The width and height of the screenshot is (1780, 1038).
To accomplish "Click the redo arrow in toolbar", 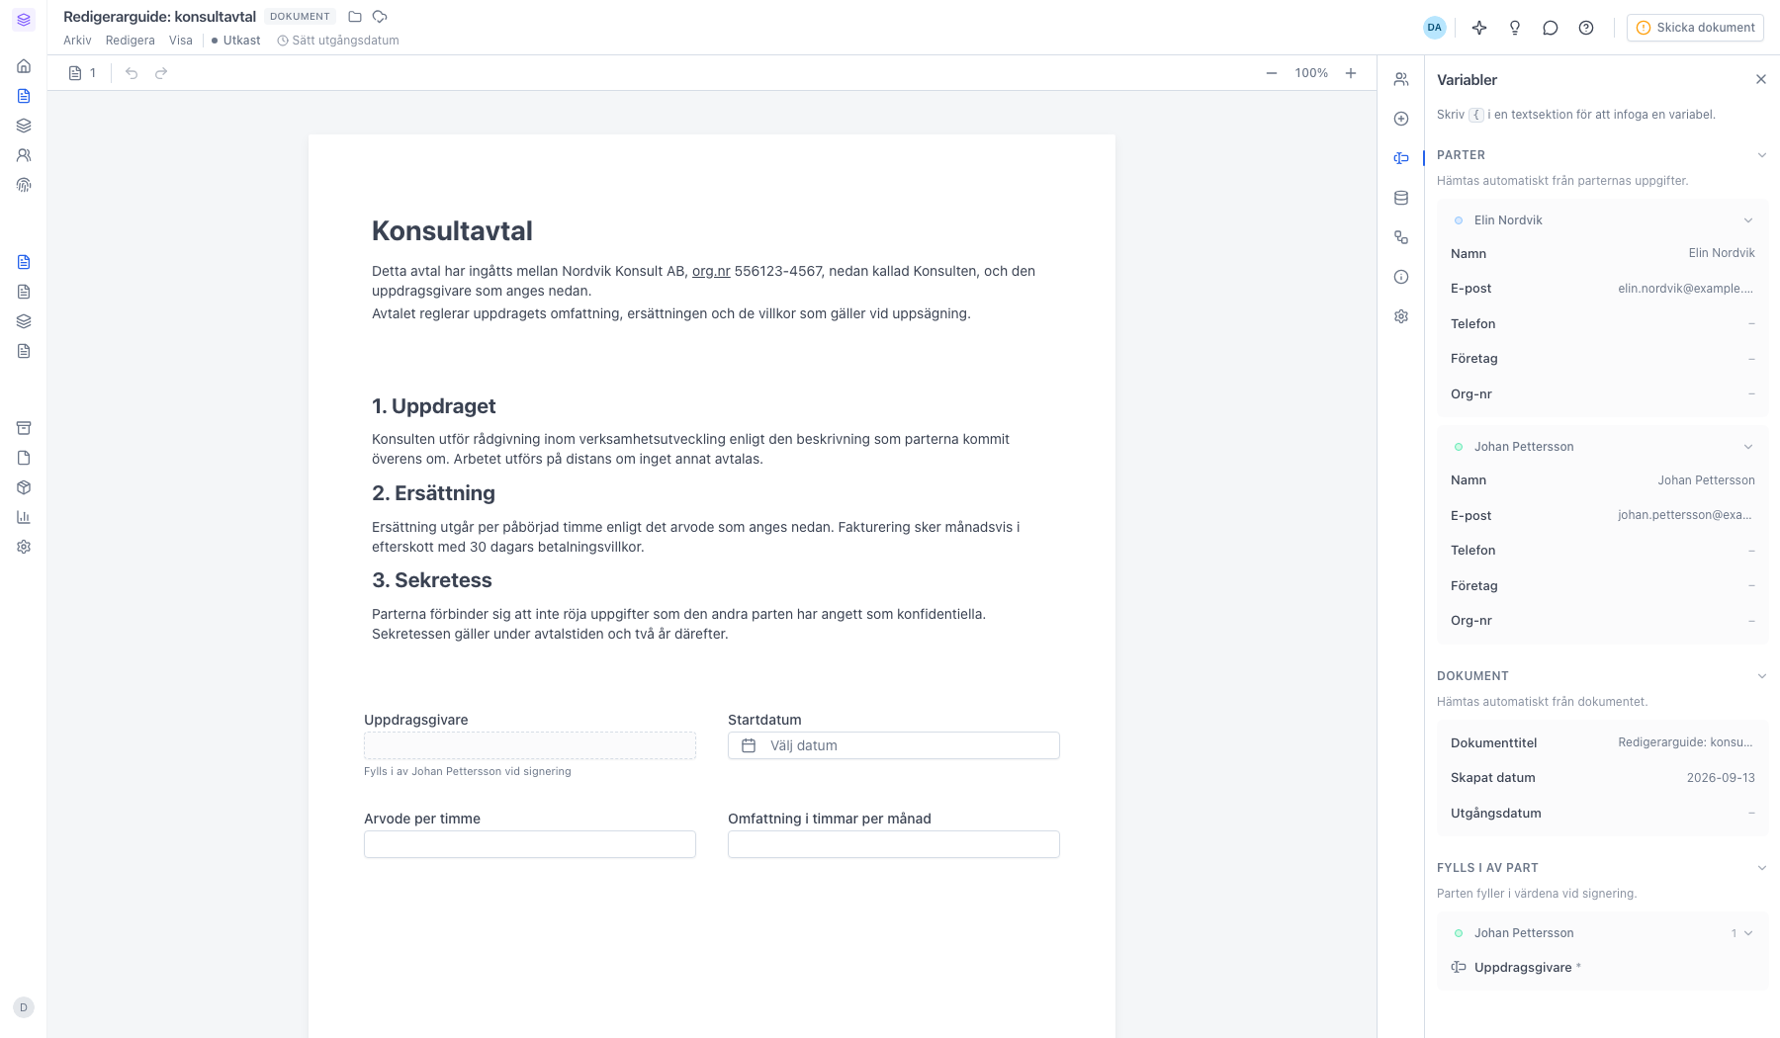I will pyautogui.click(x=161, y=73).
